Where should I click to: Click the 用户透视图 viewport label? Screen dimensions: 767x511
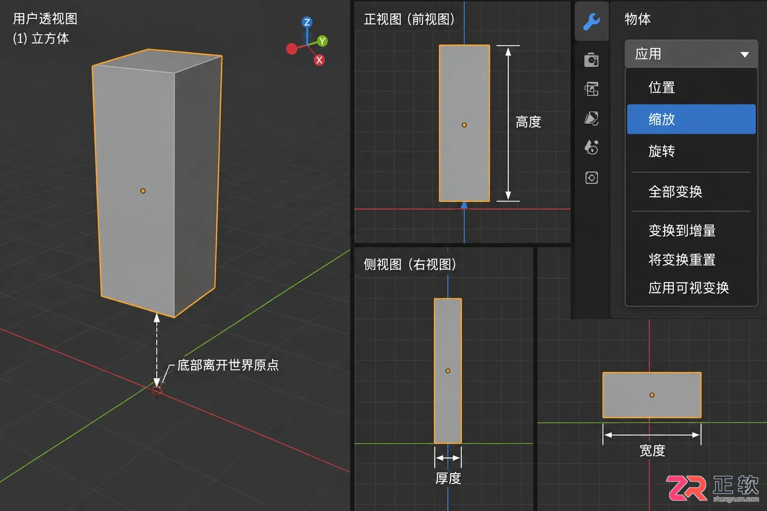tap(45, 19)
